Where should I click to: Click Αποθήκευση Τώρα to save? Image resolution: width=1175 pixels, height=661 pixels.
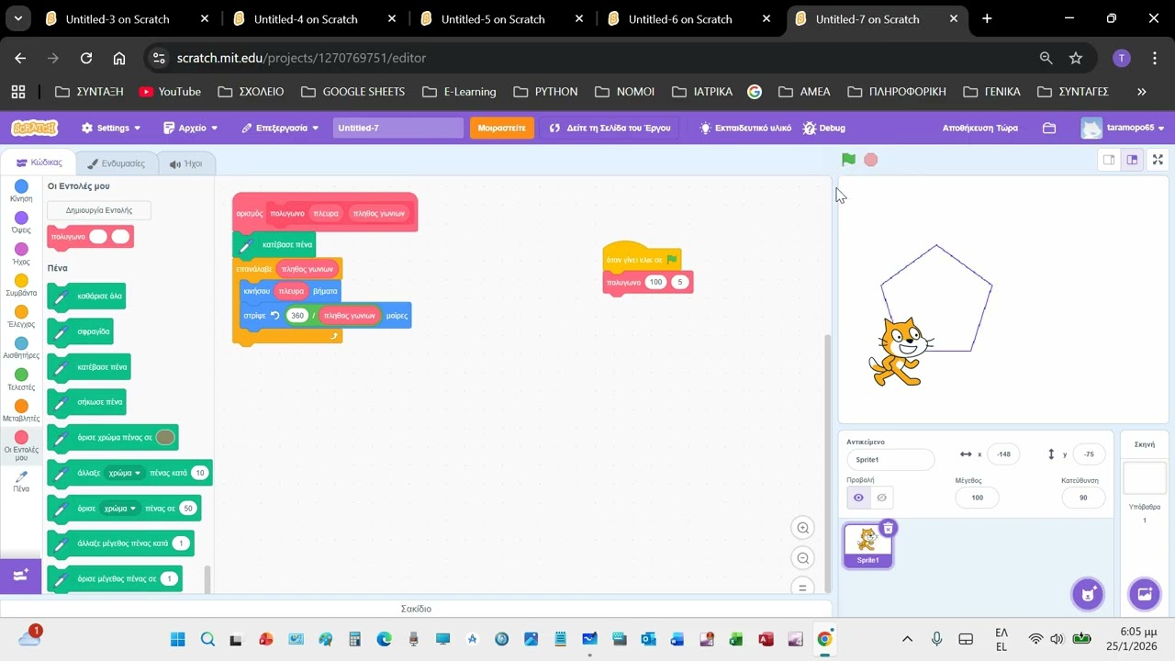[x=980, y=128]
